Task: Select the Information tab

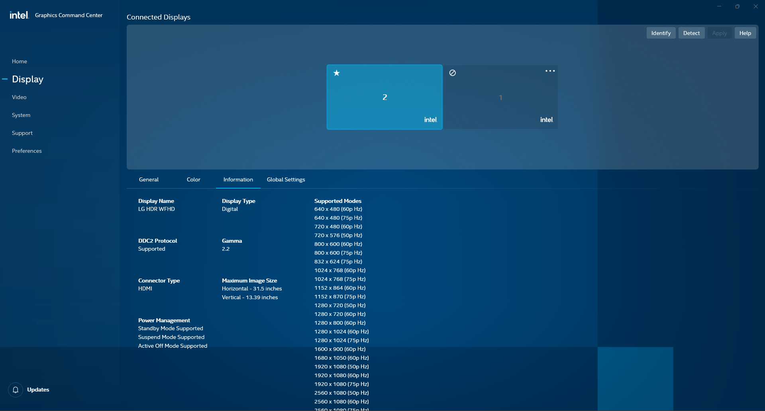Action: (238, 179)
